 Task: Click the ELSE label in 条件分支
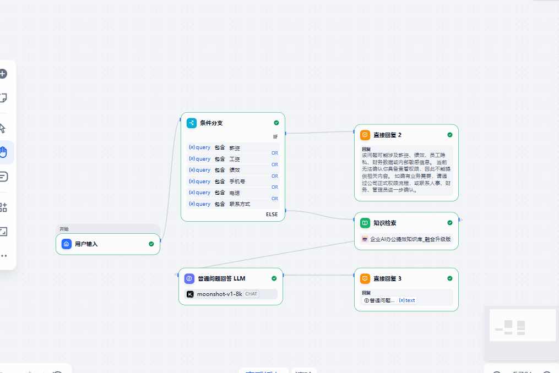(x=272, y=215)
